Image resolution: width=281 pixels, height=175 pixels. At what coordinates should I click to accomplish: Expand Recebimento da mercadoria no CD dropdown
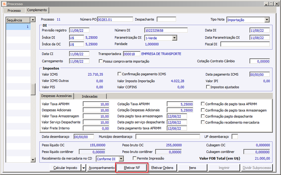tap(122, 159)
